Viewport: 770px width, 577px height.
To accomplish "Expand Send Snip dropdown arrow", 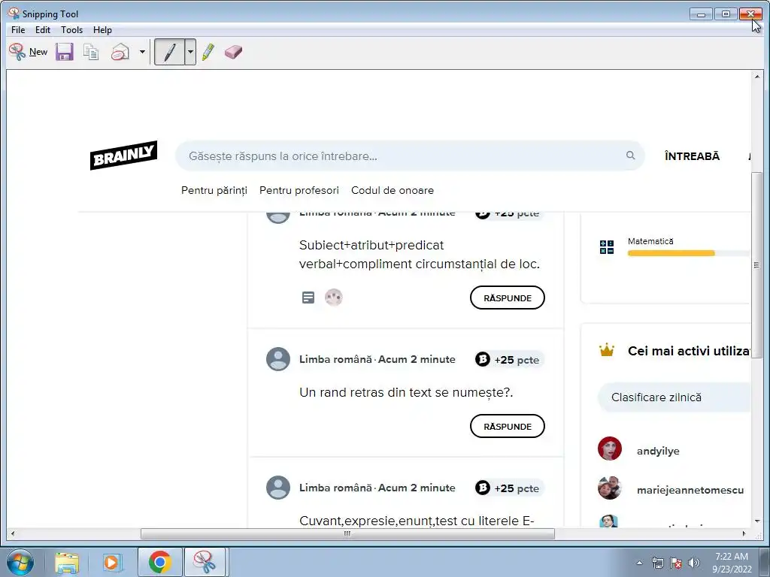I will pyautogui.click(x=142, y=52).
